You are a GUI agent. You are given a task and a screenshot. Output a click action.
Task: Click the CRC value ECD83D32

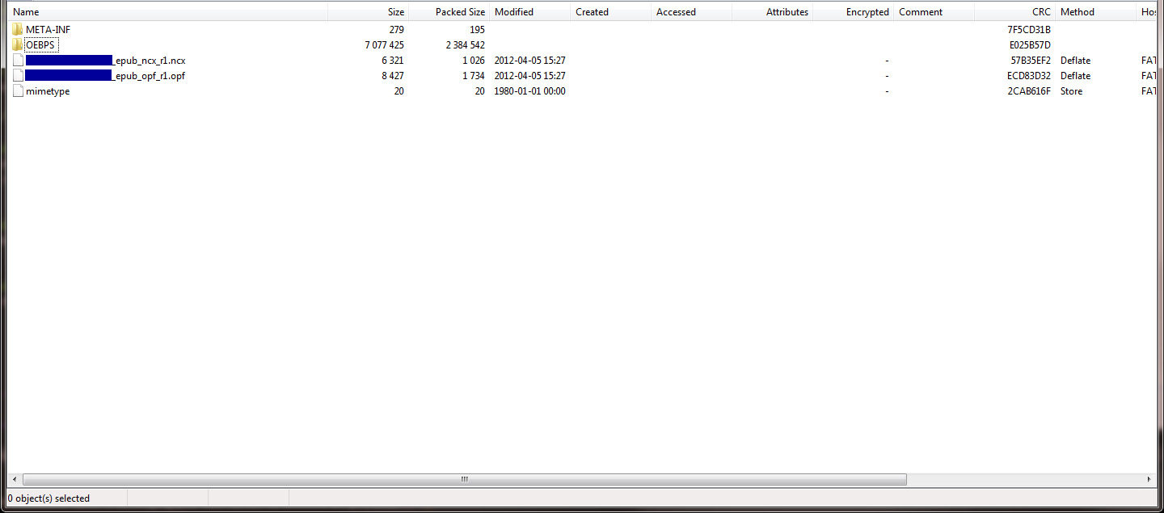click(x=1029, y=76)
